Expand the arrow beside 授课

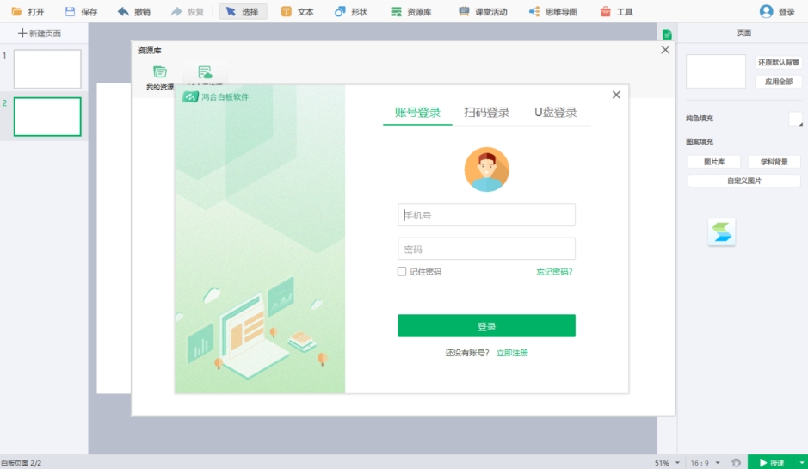[801, 463]
